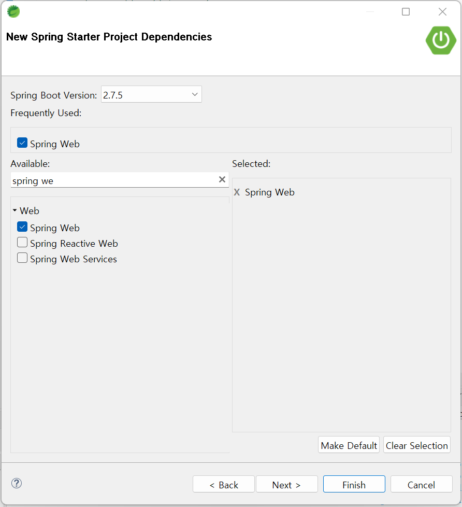Click the 'Spring Boot Version:' label

54,95
